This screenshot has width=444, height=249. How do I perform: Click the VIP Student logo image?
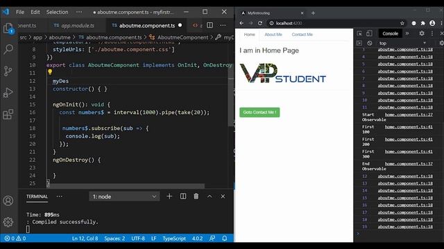pos(282,73)
